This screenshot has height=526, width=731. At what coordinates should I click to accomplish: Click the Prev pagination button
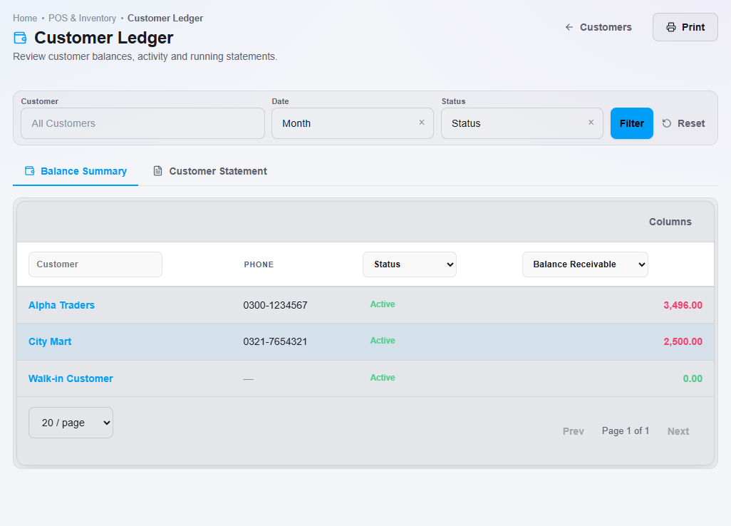pos(573,431)
